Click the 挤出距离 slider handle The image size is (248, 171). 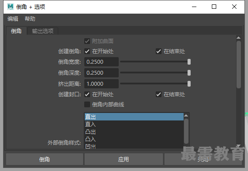click(189, 84)
